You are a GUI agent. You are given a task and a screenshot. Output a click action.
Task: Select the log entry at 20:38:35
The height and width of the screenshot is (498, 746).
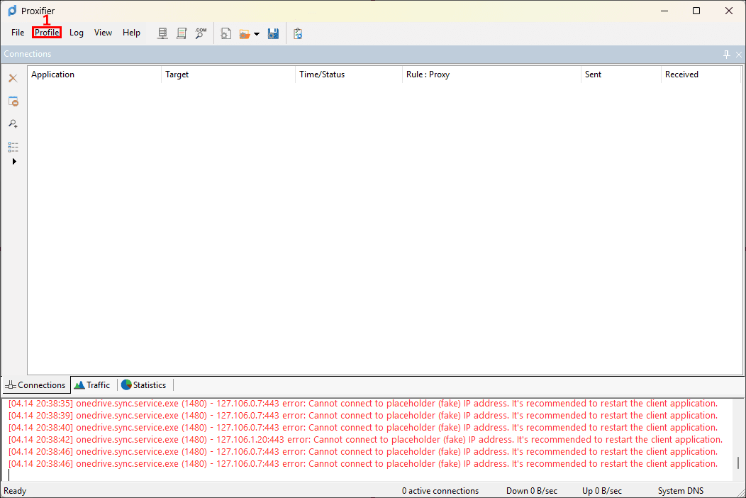click(363, 403)
